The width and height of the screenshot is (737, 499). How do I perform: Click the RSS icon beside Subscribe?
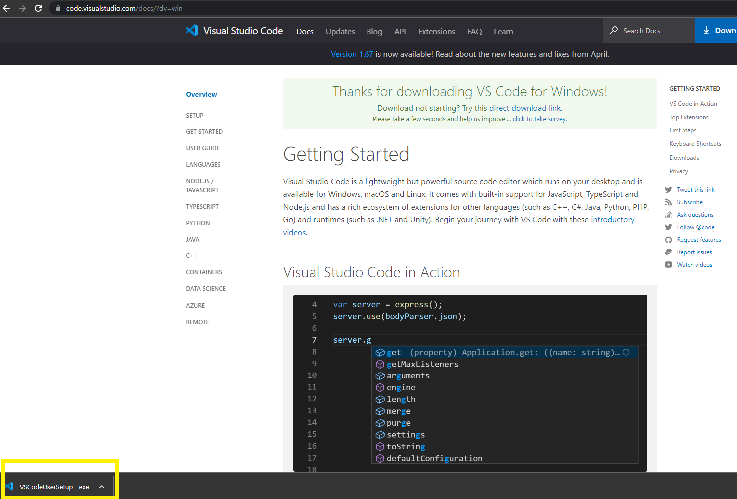coord(668,202)
